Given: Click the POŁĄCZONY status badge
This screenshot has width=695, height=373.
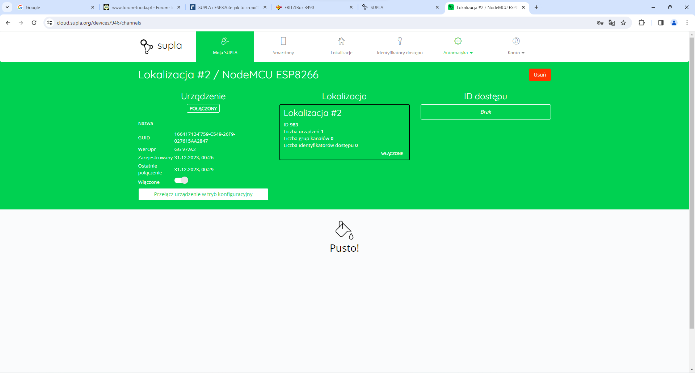Looking at the screenshot, I should (x=203, y=108).
